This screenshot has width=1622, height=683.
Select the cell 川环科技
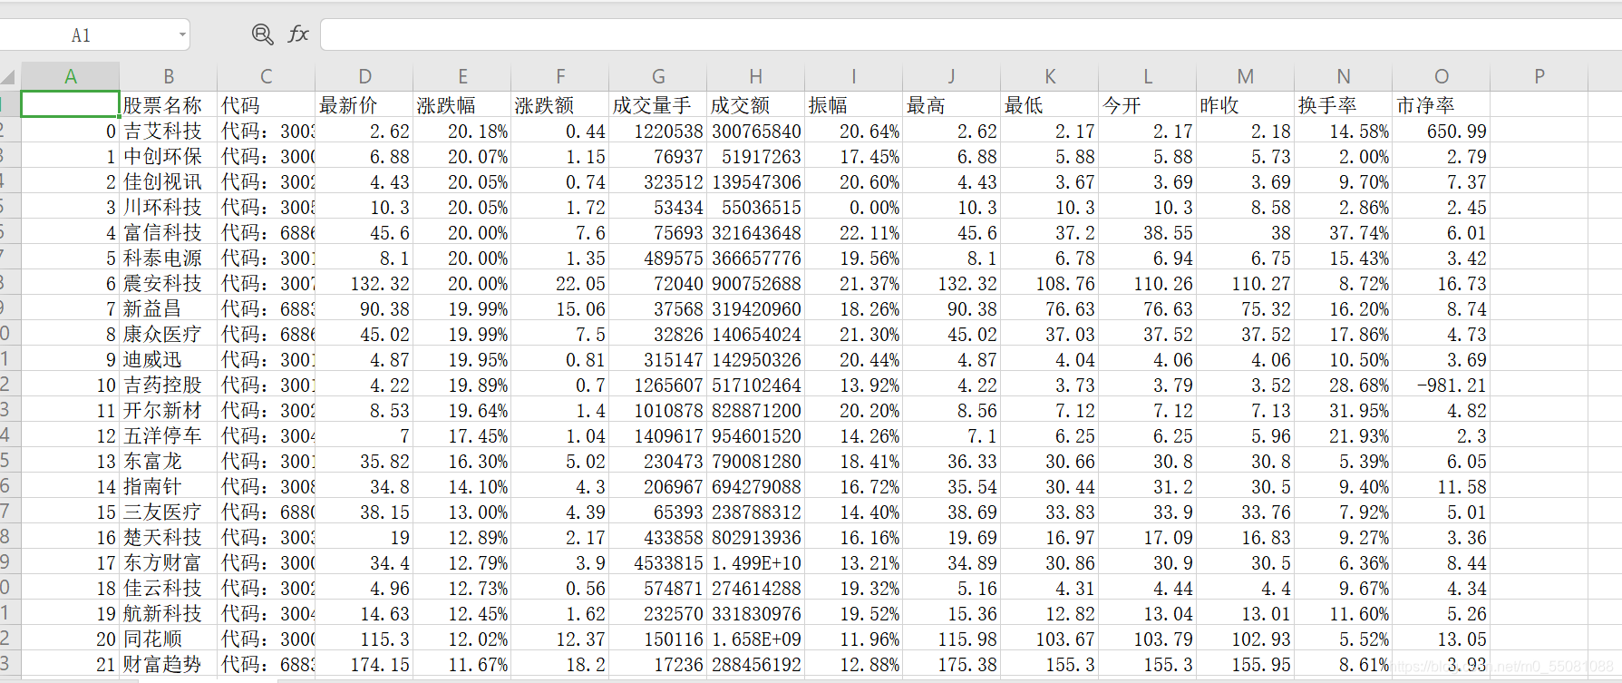tap(169, 207)
